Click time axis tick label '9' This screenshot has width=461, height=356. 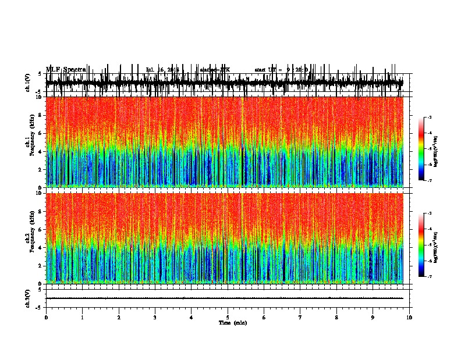pos(373,318)
